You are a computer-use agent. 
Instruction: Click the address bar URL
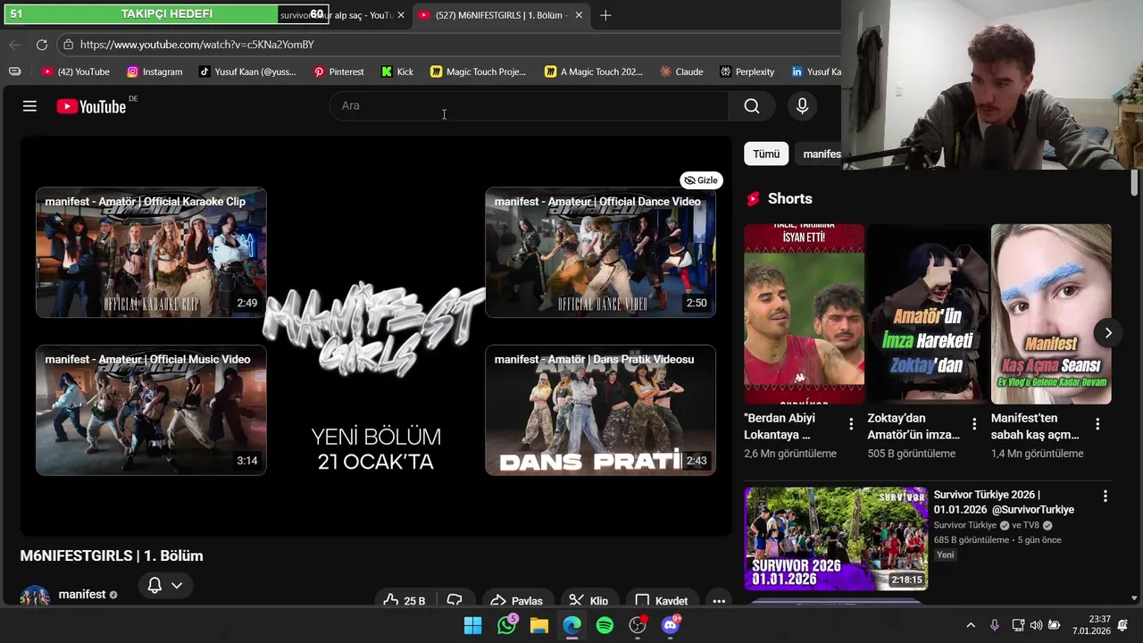(196, 45)
